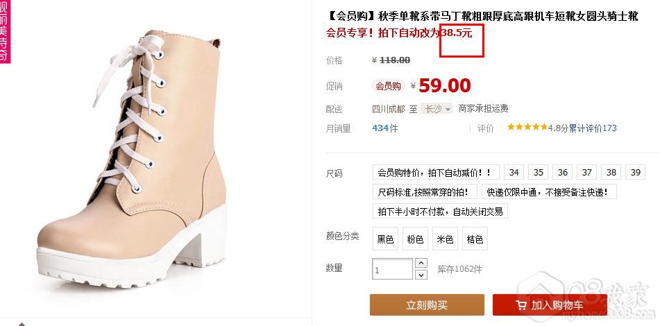Choose the 桔色 color option
The height and width of the screenshot is (326, 660).
[x=475, y=239]
